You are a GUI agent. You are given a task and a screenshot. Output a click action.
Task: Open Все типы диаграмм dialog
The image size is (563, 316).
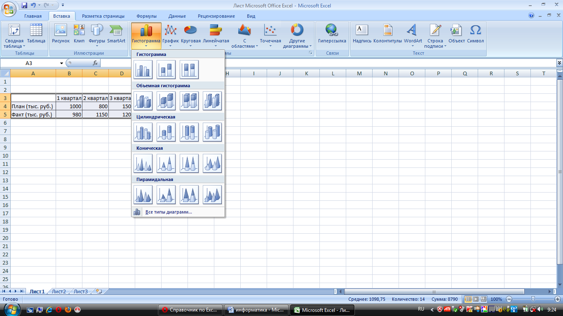pyautogui.click(x=169, y=212)
